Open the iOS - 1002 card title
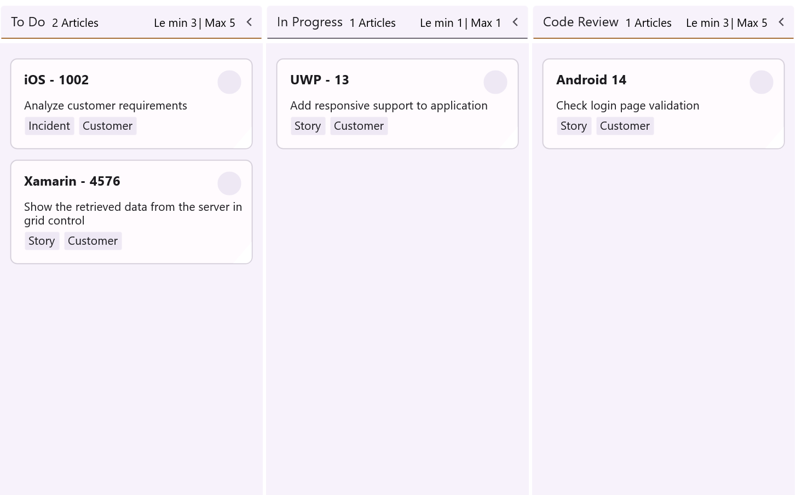 click(56, 80)
